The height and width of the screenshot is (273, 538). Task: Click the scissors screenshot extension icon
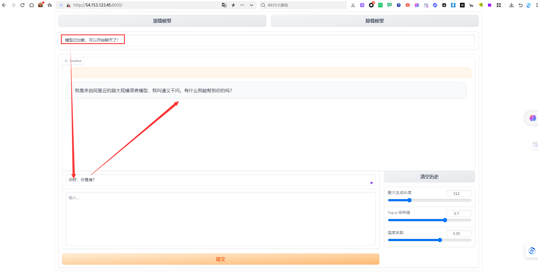(353, 5)
